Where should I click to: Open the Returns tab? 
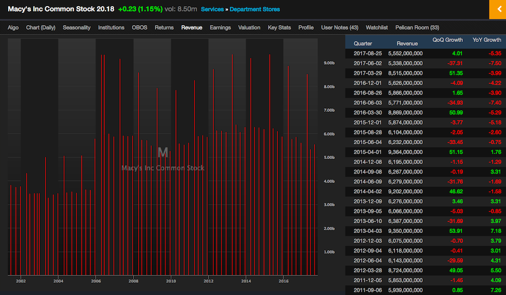(164, 28)
